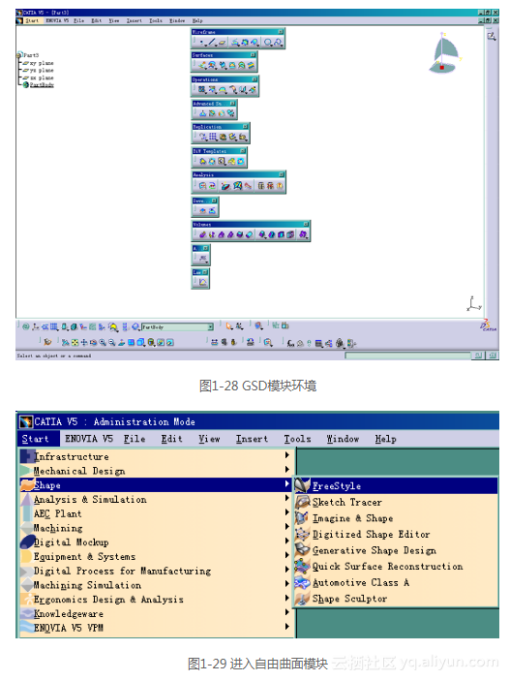Select the Line tool in Wireframe toolbar
This screenshot has width=509, height=681.
tap(211, 43)
